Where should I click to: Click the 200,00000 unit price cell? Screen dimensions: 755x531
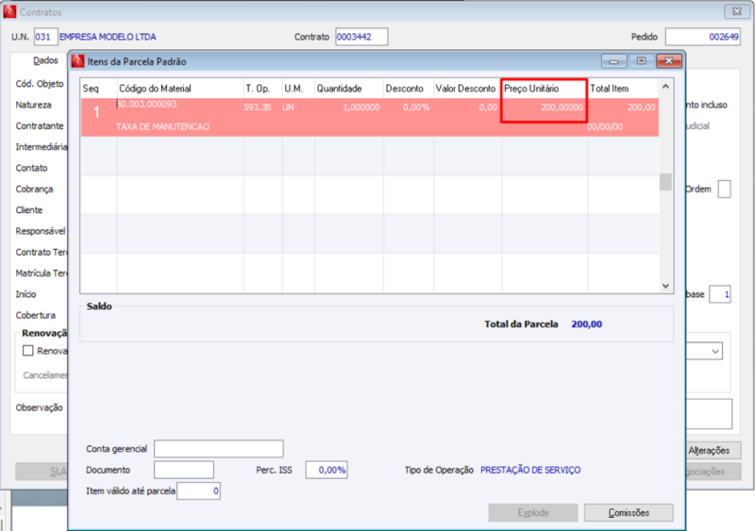pos(562,108)
